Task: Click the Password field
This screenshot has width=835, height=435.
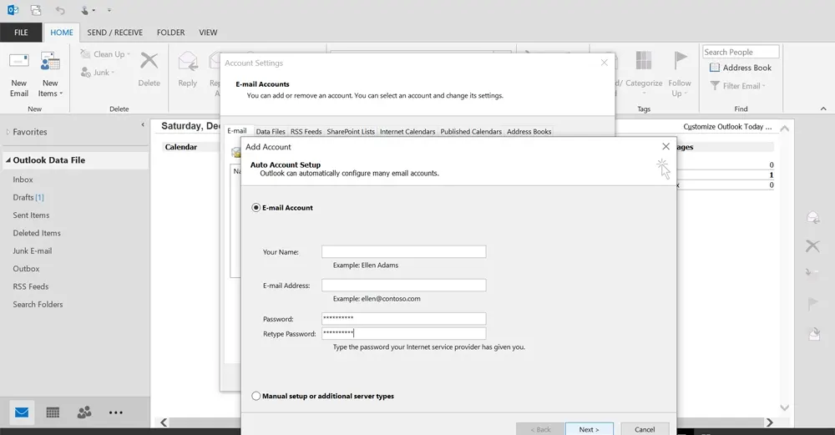Action: pos(403,318)
